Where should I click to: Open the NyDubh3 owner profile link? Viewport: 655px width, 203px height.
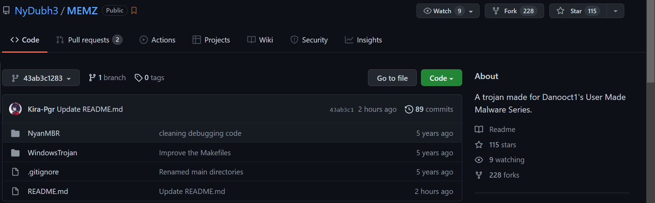pyautogui.click(x=36, y=11)
